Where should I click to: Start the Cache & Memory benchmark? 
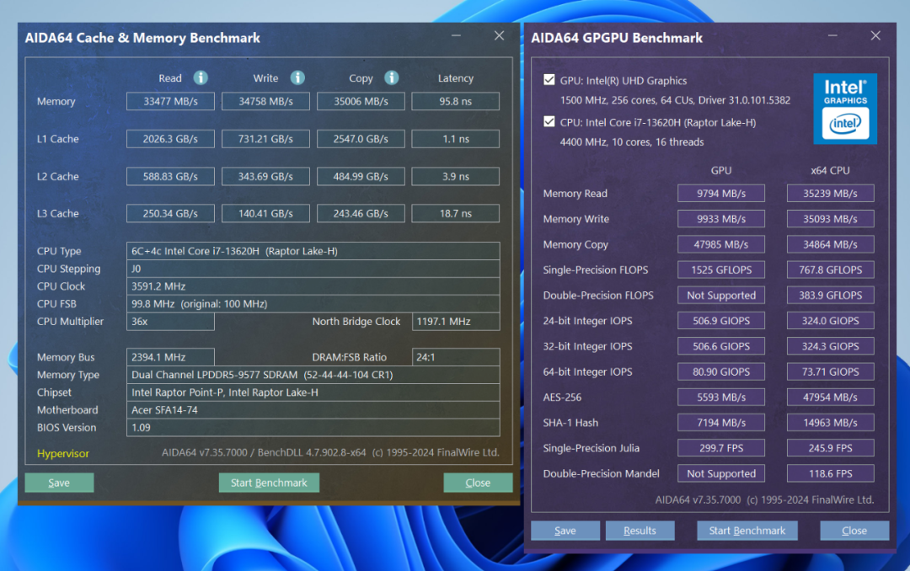pos(269,483)
